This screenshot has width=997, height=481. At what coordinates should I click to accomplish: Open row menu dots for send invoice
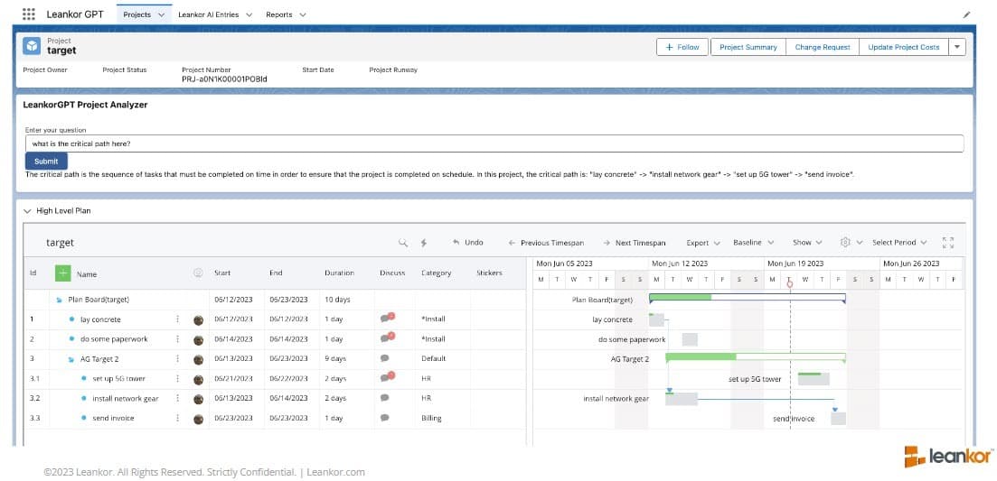point(177,418)
